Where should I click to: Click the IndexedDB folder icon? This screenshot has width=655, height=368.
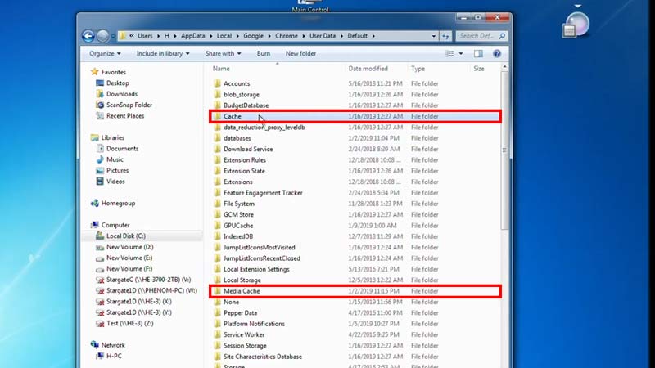pyautogui.click(x=217, y=236)
